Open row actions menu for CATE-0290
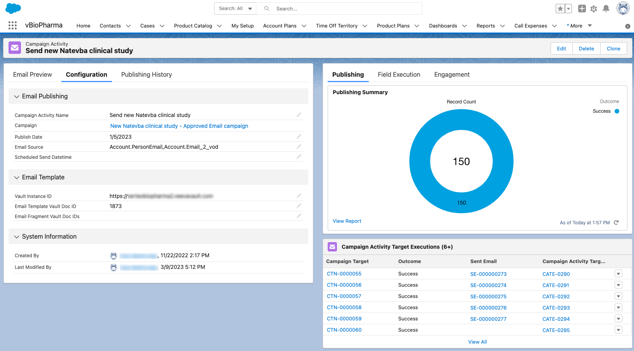This screenshot has height=351, width=634. 618,274
